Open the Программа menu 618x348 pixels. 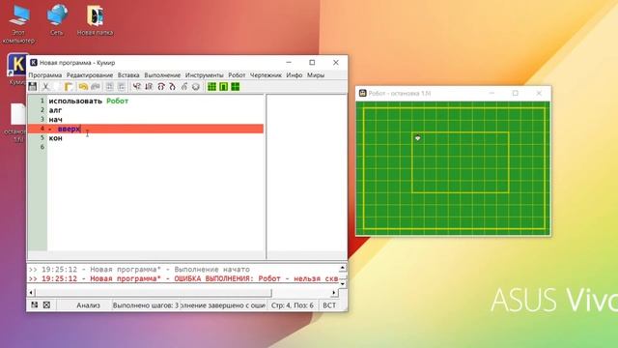[45, 75]
